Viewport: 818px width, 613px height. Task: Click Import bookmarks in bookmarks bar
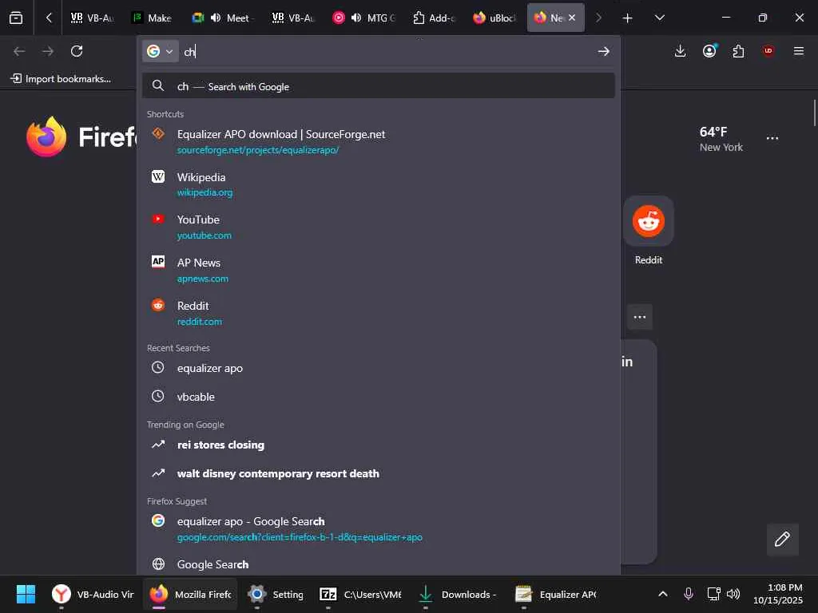coord(61,79)
